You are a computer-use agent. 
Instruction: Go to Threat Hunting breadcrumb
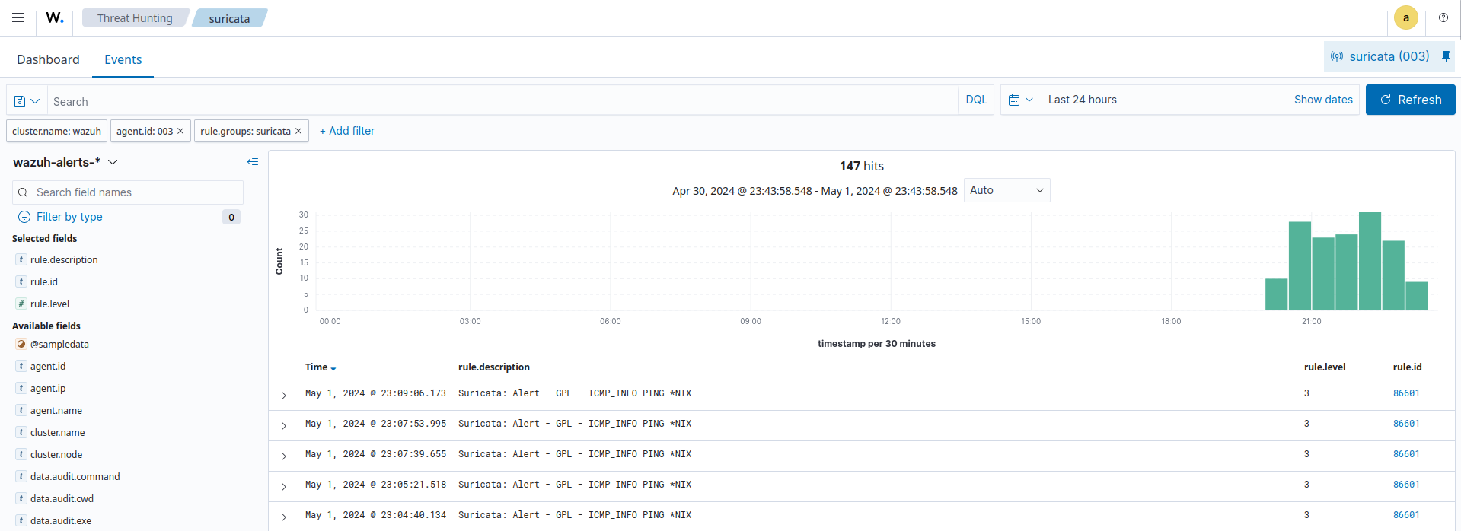click(135, 18)
